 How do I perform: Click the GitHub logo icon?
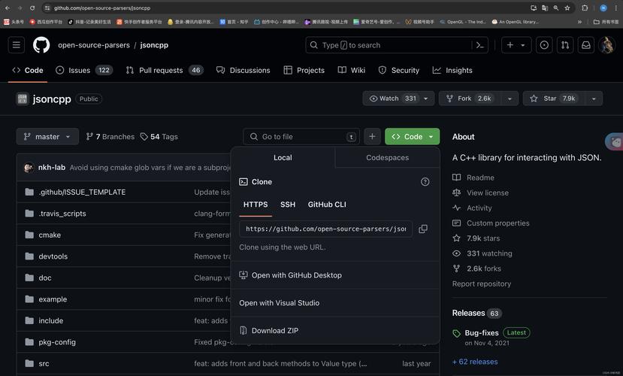click(41, 45)
